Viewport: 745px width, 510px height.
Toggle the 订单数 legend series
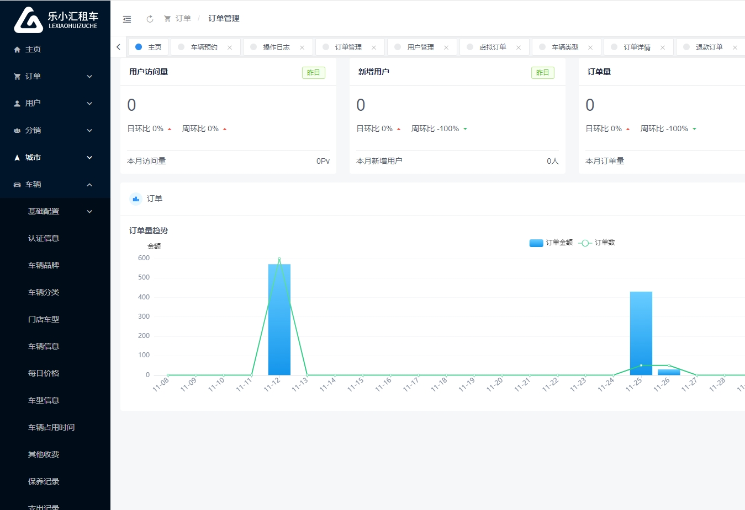(x=597, y=243)
